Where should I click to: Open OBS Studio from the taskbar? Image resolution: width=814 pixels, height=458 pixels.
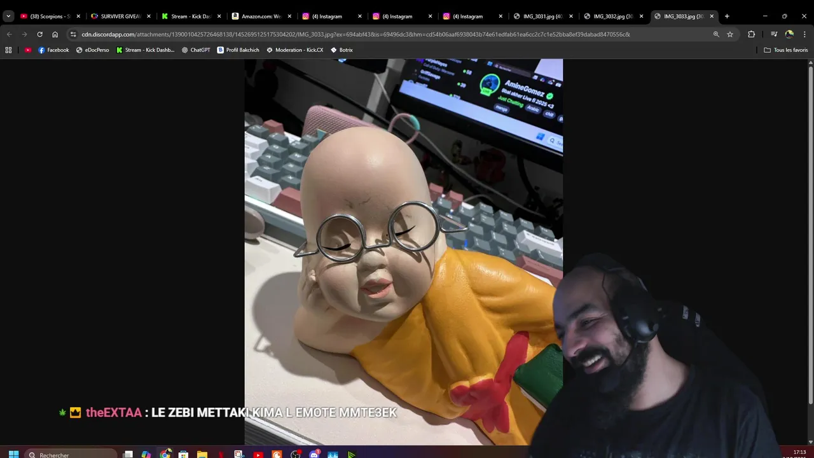point(295,454)
